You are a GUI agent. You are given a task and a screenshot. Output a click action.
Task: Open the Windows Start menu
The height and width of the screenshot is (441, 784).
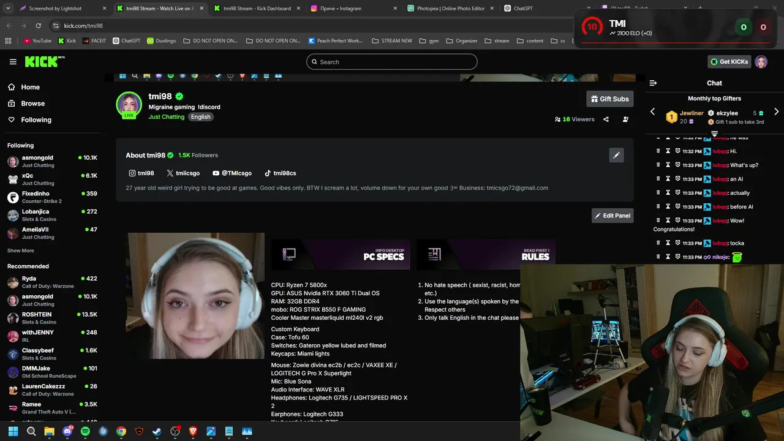(13, 431)
